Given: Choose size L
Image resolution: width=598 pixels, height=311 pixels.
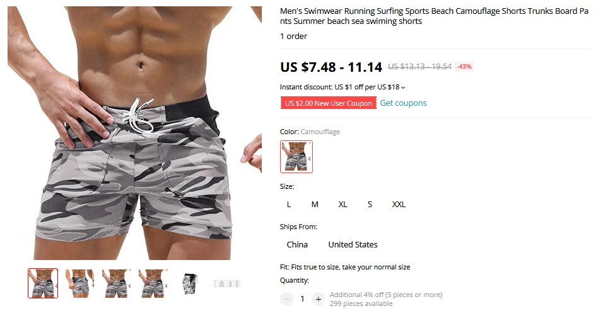Looking at the screenshot, I should 289,205.
